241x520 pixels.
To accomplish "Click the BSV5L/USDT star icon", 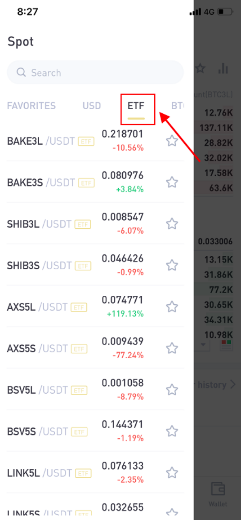I will (172, 390).
